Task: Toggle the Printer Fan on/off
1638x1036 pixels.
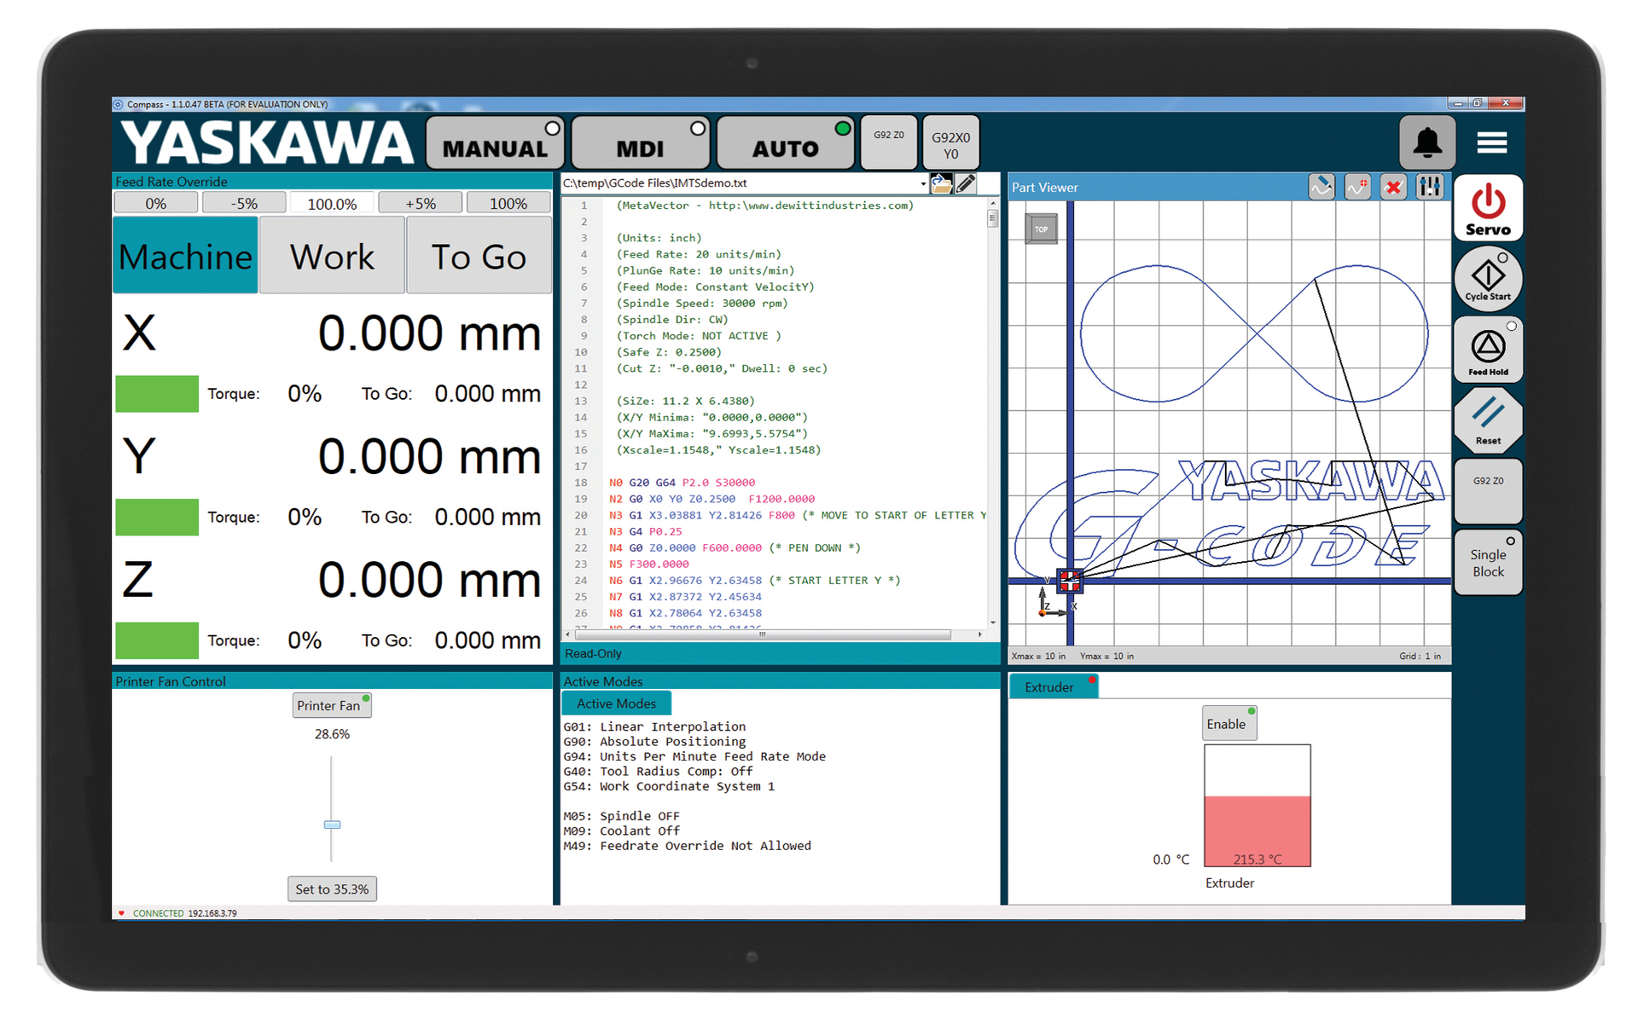Action: (x=331, y=705)
